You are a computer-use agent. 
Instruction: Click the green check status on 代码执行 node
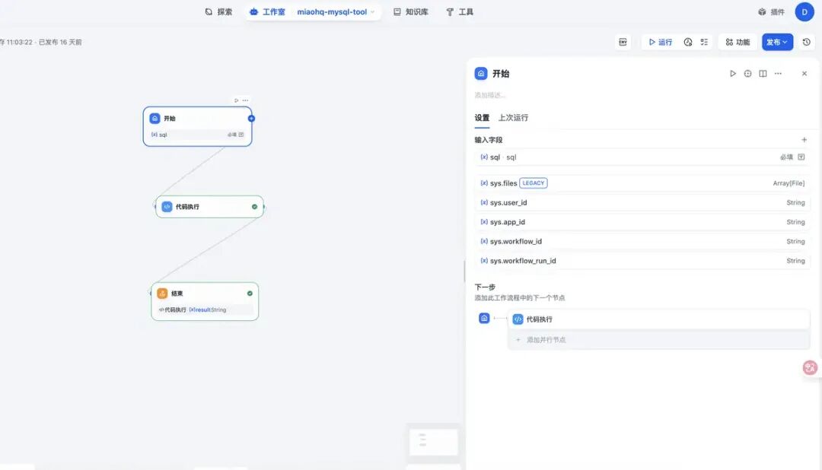coord(254,206)
